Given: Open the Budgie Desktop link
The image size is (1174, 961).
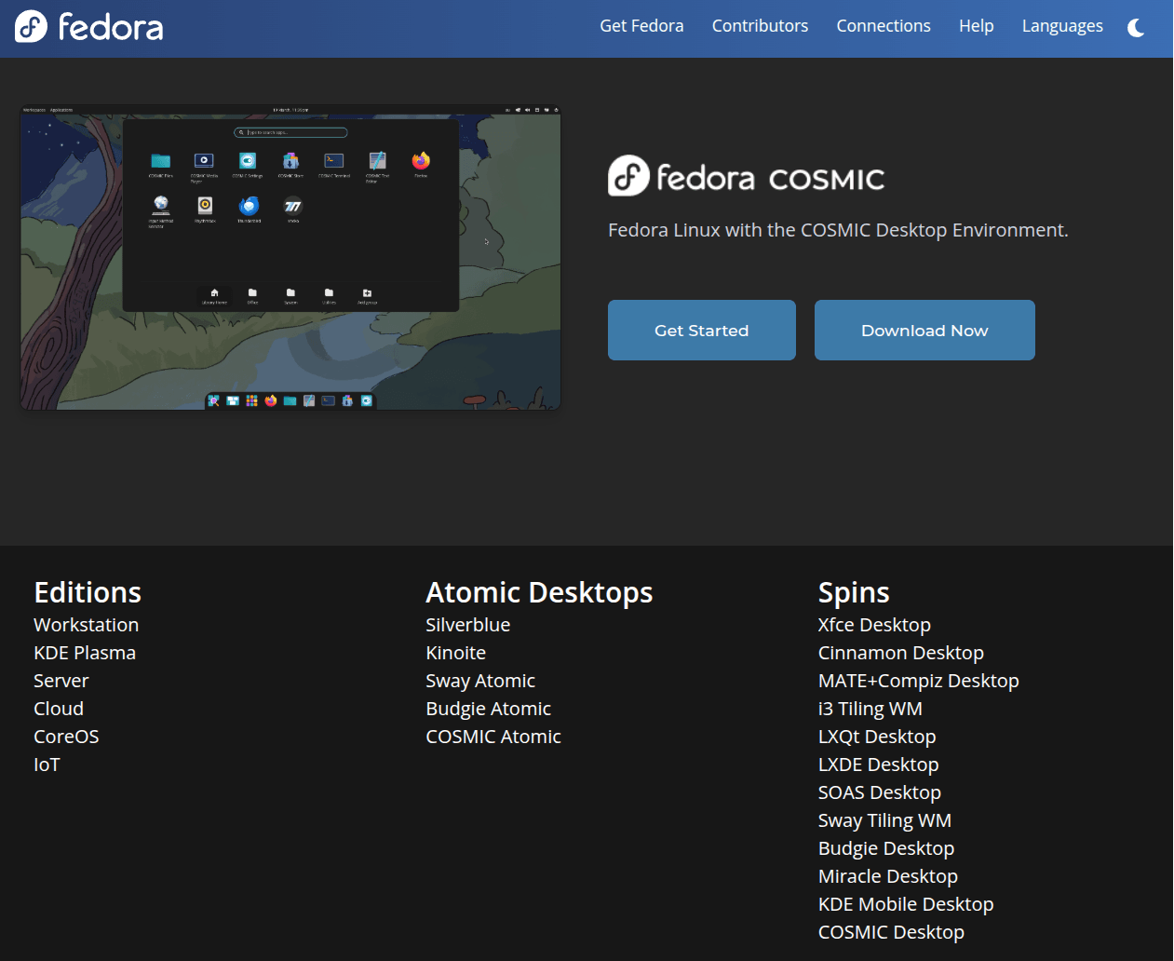Looking at the screenshot, I should tap(886, 848).
